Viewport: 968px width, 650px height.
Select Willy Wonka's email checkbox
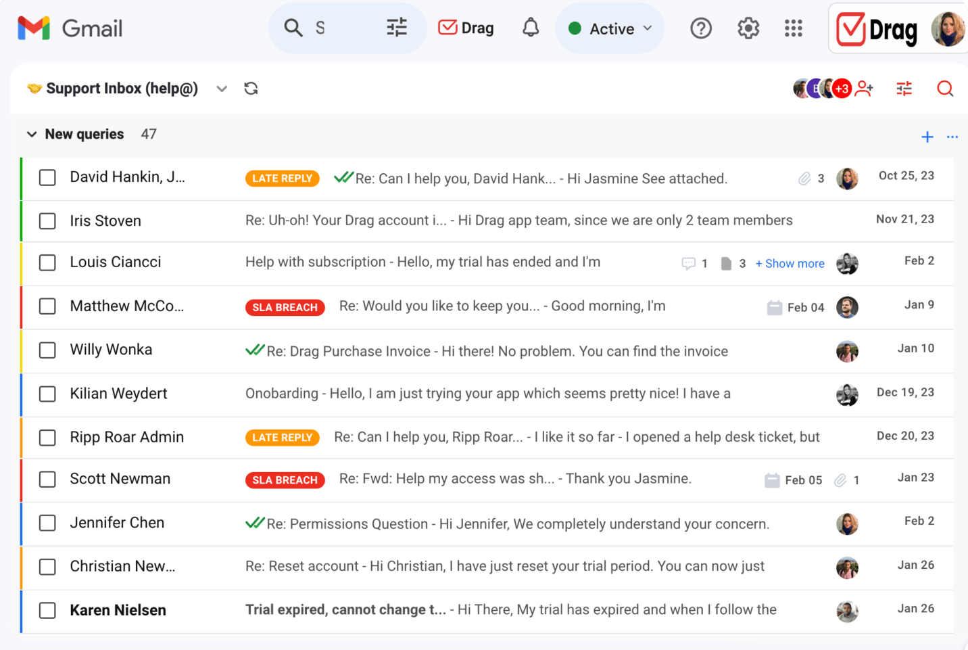click(x=47, y=350)
